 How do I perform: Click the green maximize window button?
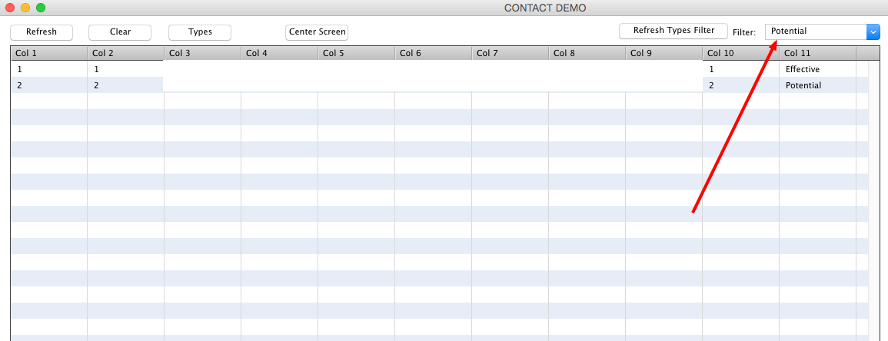tap(41, 8)
